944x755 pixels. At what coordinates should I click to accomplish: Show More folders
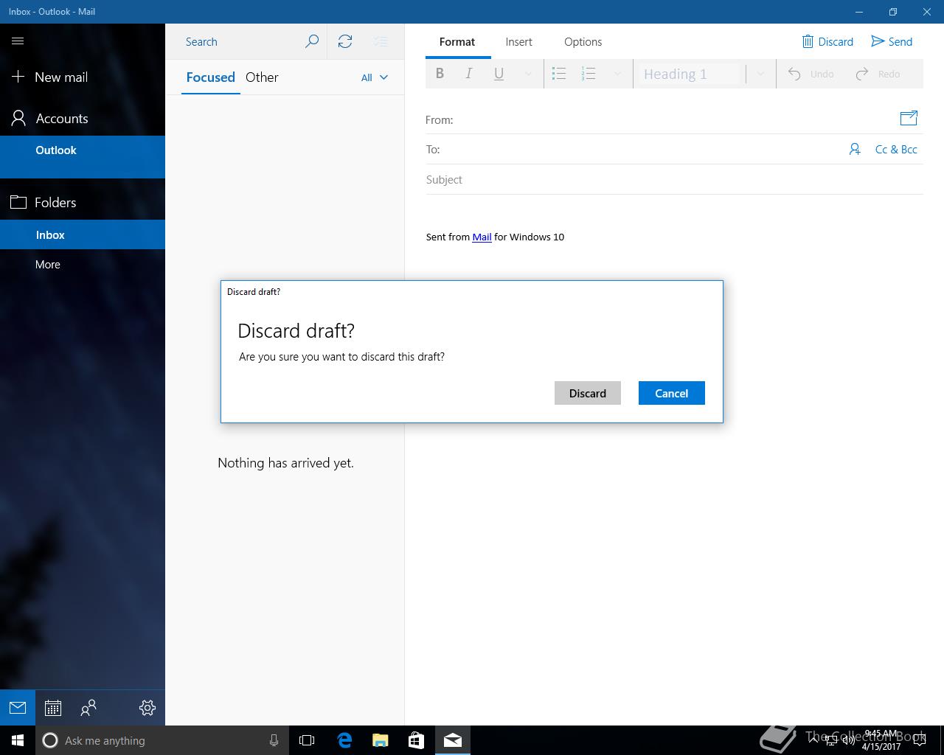click(83, 264)
